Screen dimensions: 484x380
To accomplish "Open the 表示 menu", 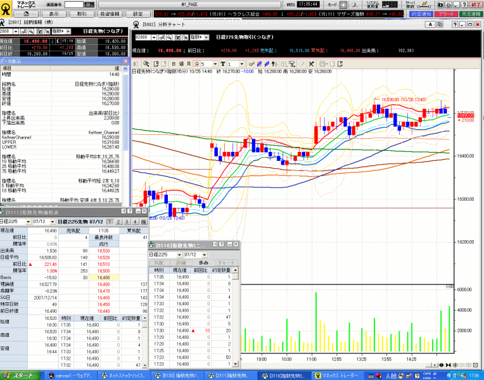I will 54,14.
